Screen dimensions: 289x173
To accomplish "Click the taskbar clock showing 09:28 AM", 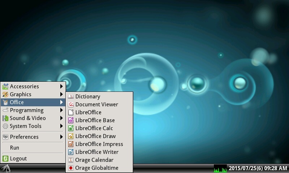I will click(x=258, y=168).
